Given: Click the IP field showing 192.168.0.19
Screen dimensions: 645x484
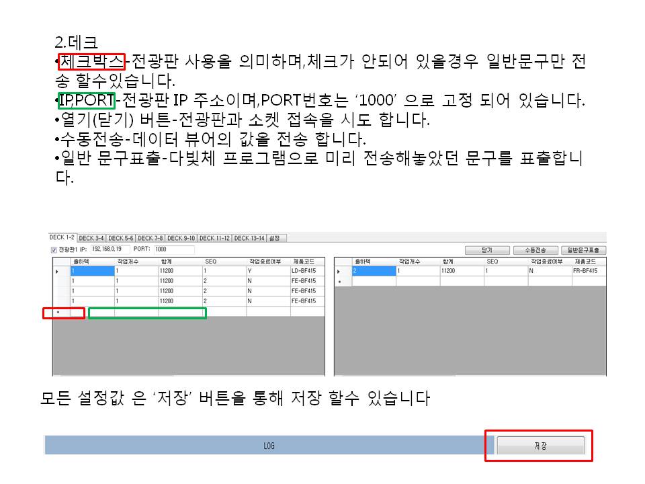Looking at the screenshot, I should 110,249.
